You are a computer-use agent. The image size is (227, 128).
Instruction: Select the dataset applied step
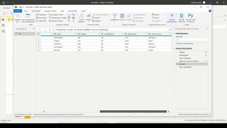(192, 64)
